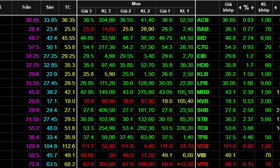The height and width of the screenshot is (168, 280).
Task: Open the SHB stock symbol
Action: [203, 110]
